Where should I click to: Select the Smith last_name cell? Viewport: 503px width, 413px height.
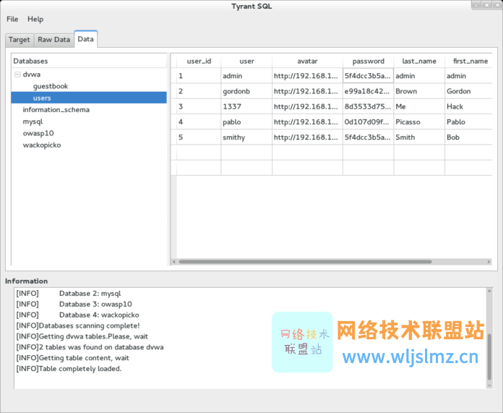419,137
